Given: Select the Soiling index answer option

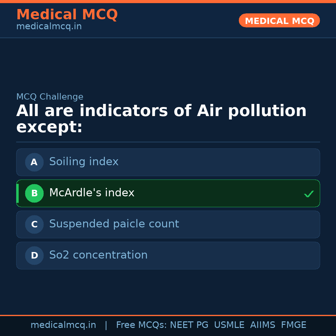Looking at the screenshot, I should point(168,162).
